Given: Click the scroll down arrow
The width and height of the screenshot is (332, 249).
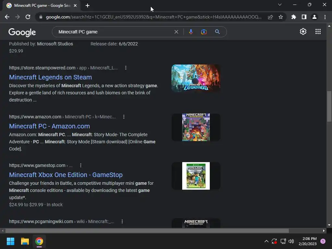Looking at the screenshot, I should pos(329,225).
